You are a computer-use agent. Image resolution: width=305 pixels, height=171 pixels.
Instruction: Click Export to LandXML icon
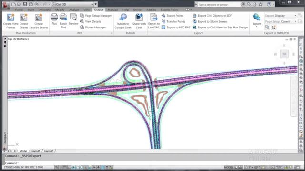coord(153,17)
